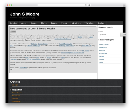Open the 'Interviews' section link in article
This screenshot has height=111, width=131.
click(x=14, y=60)
